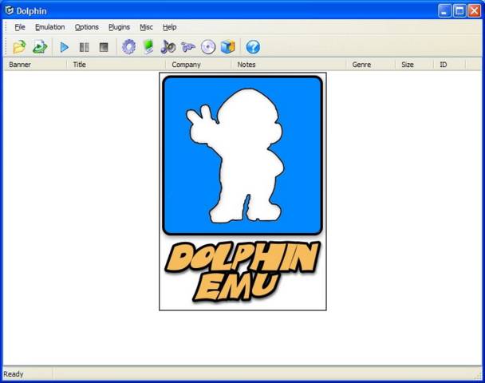Open graphics plugin settings (green monitor icon)
Viewport: 485px width, 383px height.
149,47
